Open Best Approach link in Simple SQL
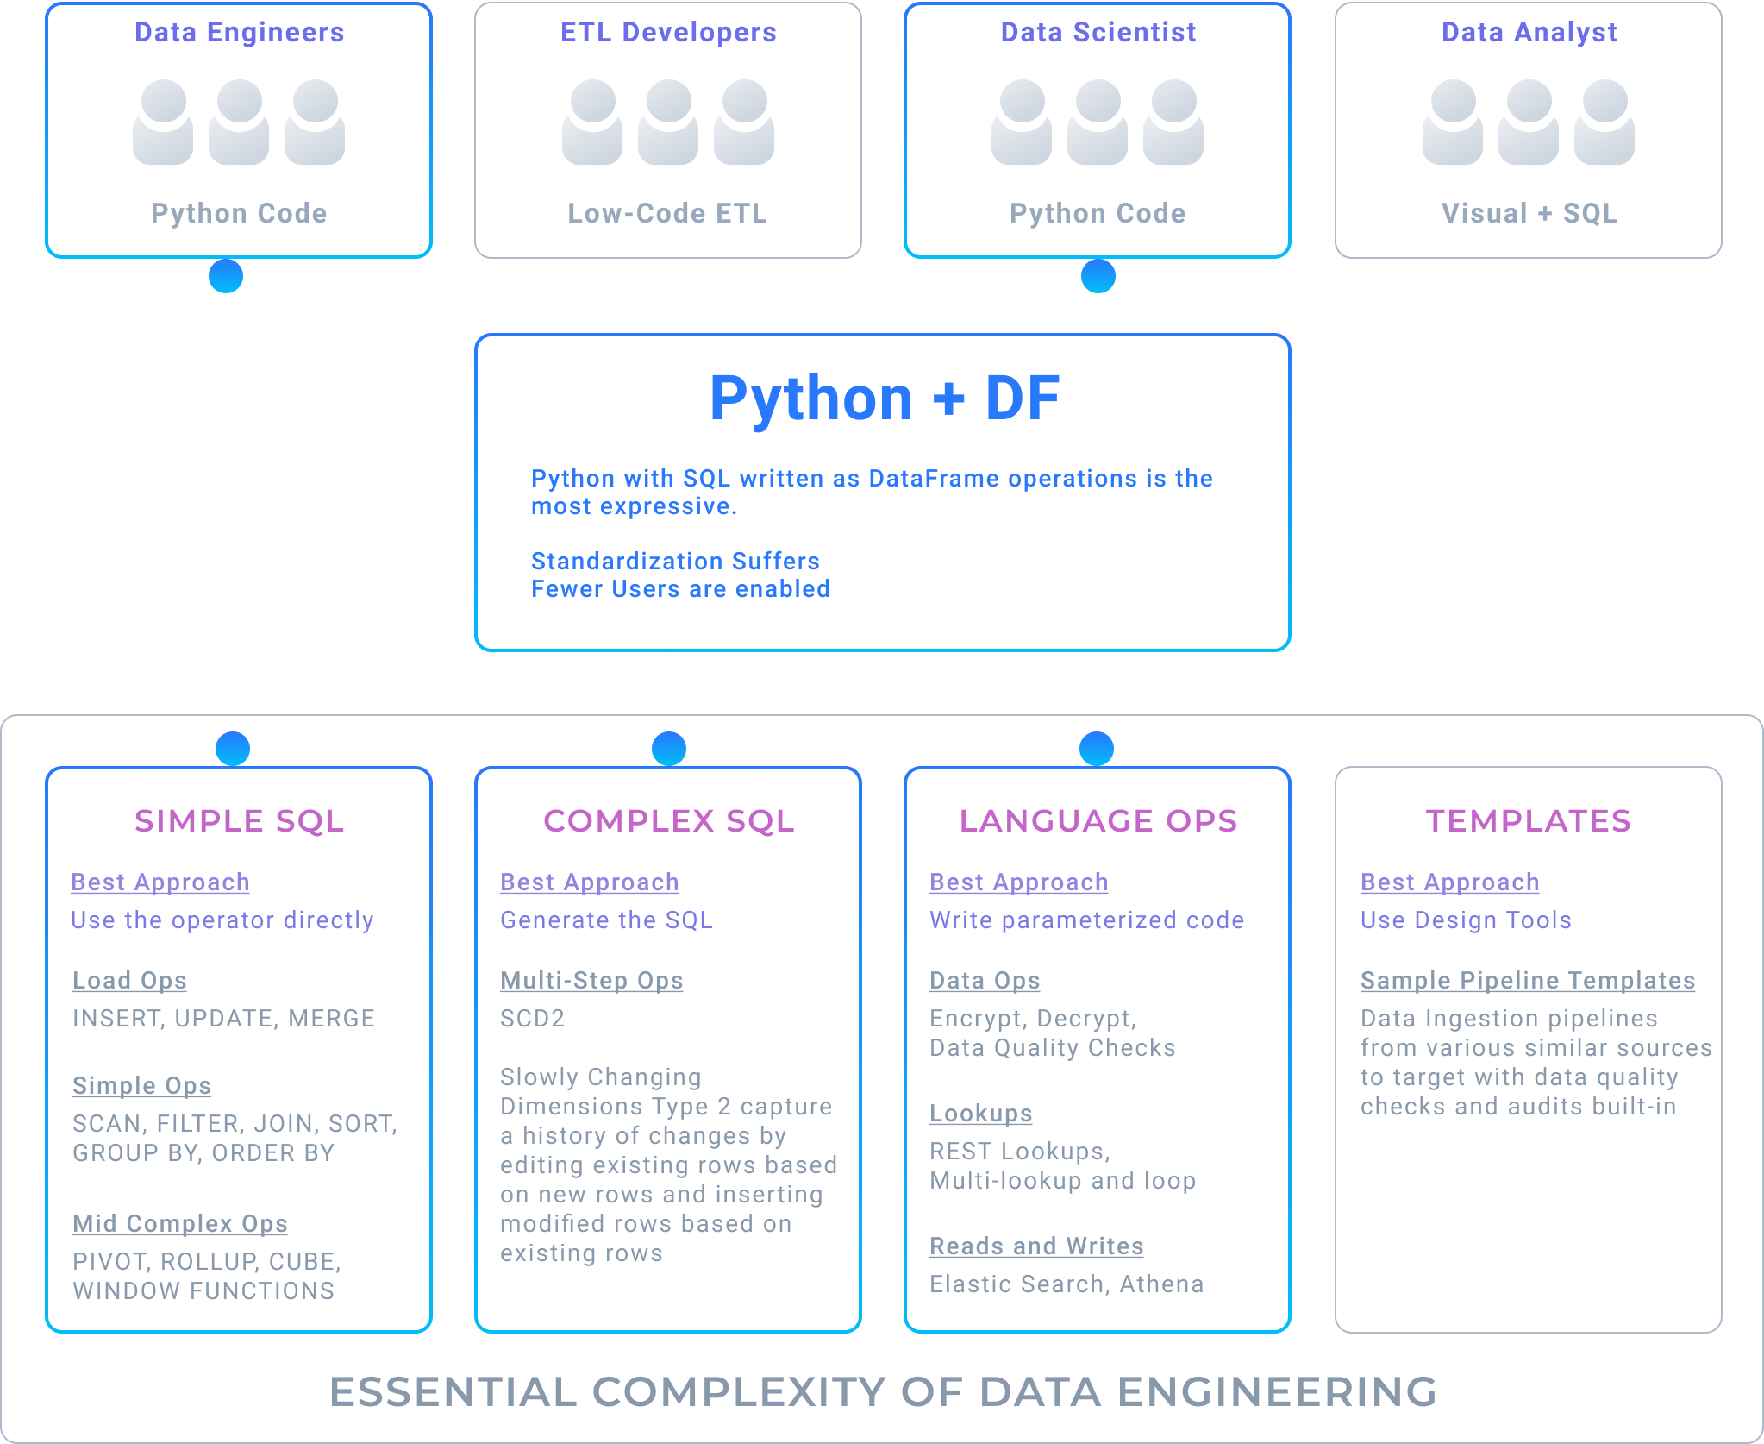The height and width of the screenshot is (1444, 1764). pyautogui.click(x=160, y=882)
